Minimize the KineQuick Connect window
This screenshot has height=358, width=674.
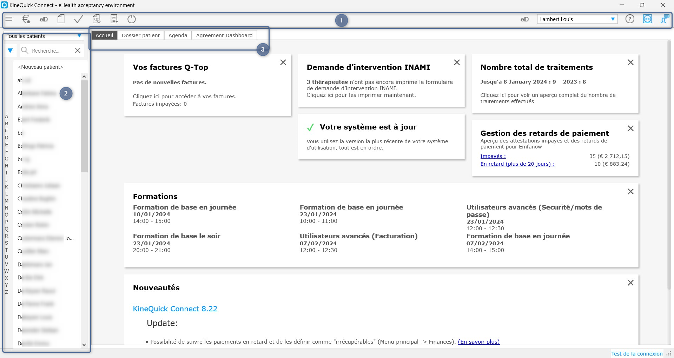click(622, 5)
